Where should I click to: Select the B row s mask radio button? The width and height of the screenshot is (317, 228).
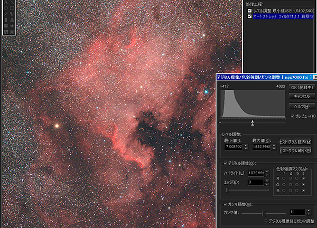(303, 191)
